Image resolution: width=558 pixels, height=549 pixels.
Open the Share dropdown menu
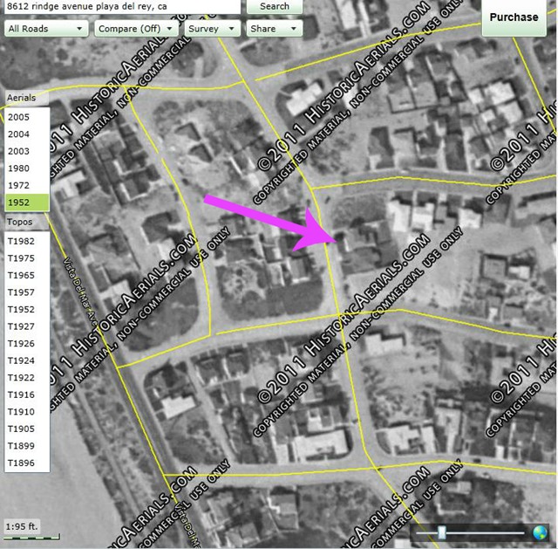(x=275, y=29)
